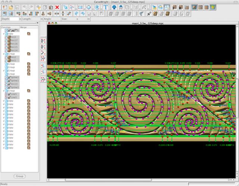
Task: Toggle merge icon for the top copy row
Action: click(x=28, y=34)
